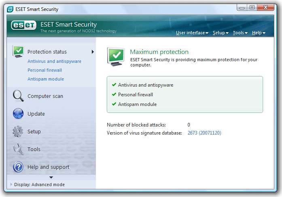Open Antivirus and antispyware sidebar link

[54, 61]
